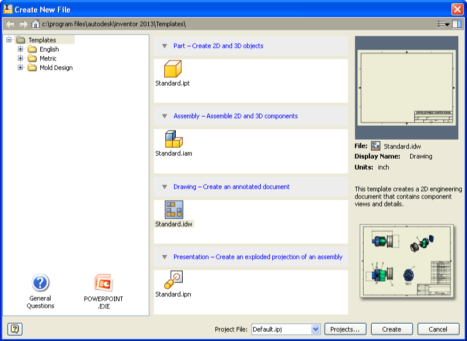Select the Standard.iam assembly template icon
467x341 pixels.
(173, 139)
